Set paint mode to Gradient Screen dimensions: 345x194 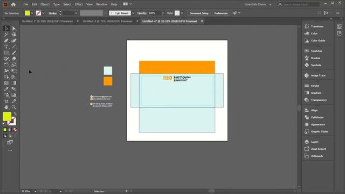point(10,130)
